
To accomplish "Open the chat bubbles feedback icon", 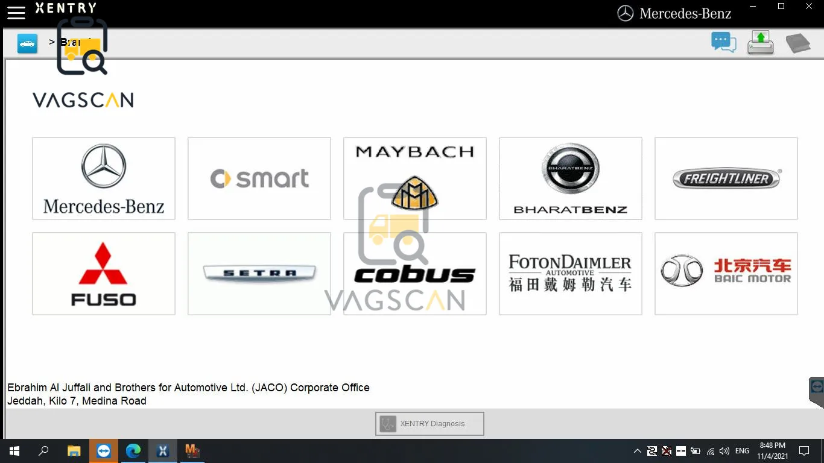I will coord(724,43).
